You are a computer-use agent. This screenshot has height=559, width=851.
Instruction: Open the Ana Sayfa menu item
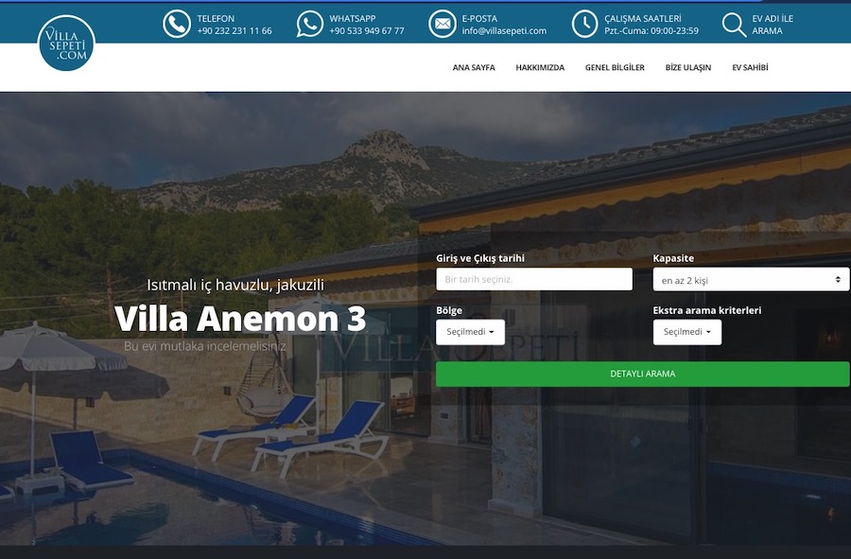(474, 68)
